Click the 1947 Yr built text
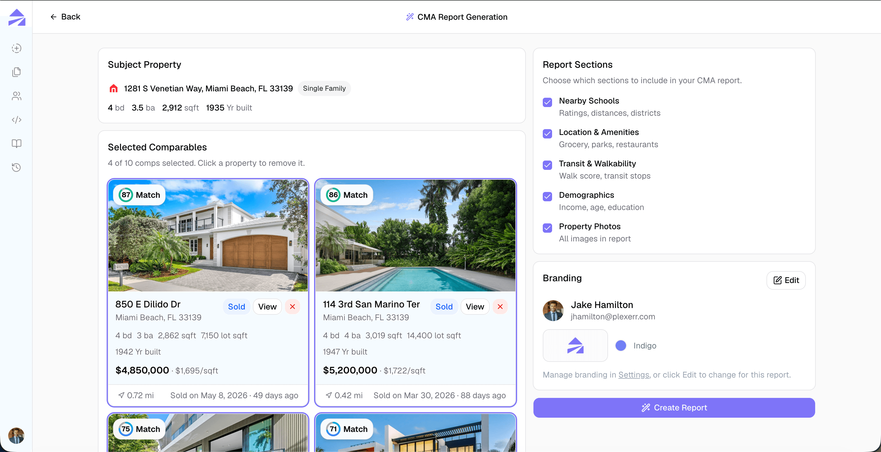Viewport: 881px width, 452px height. click(x=345, y=352)
